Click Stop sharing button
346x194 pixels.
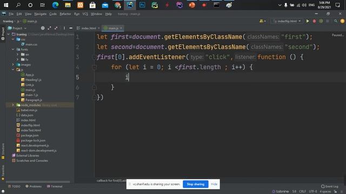(x=196, y=184)
